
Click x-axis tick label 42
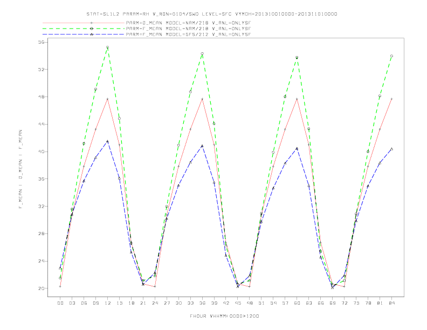(x=226, y=303)
